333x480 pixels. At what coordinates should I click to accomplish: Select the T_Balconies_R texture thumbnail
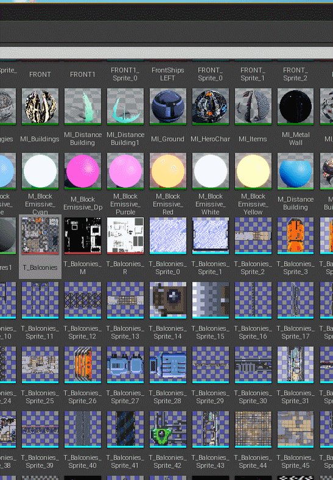125,235
